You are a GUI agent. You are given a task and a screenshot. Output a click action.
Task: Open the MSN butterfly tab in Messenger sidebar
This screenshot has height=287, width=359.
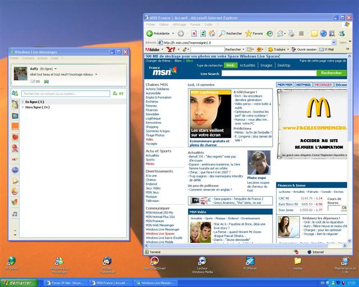[x=15, y=202]
